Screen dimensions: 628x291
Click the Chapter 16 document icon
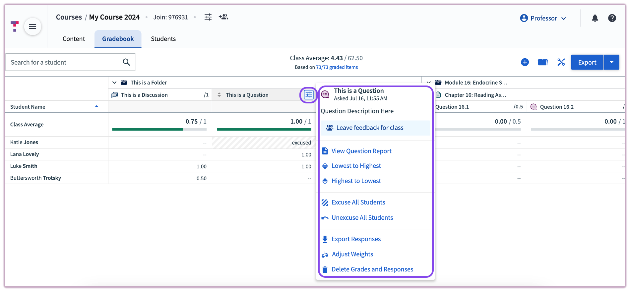pyautogui.click(x=438, y=95)
